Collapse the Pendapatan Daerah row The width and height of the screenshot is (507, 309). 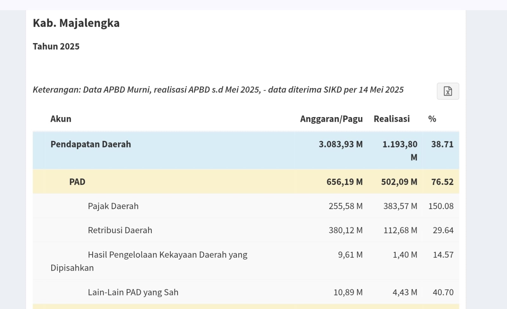[x=91, y=144]
